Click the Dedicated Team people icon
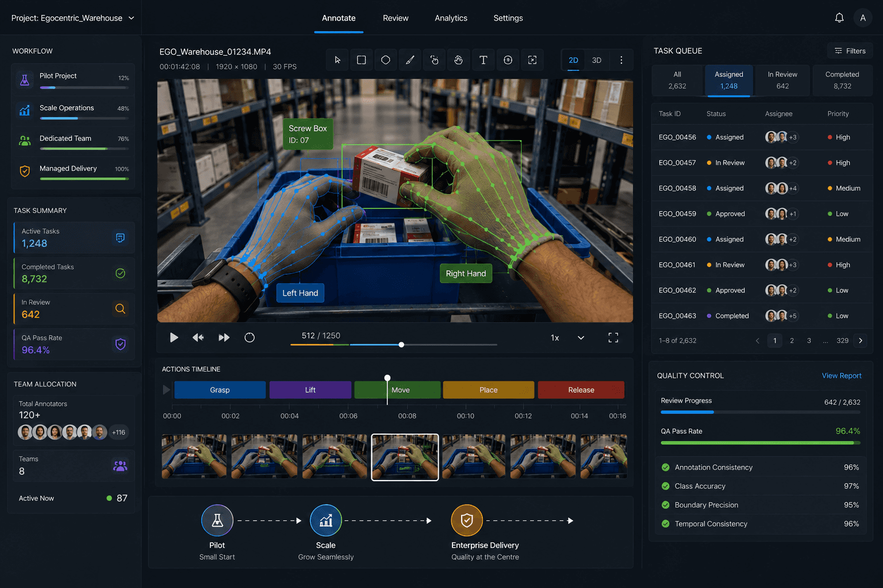Image resolution: width=883 pixels, height=588 pixels. coord(25,141)
